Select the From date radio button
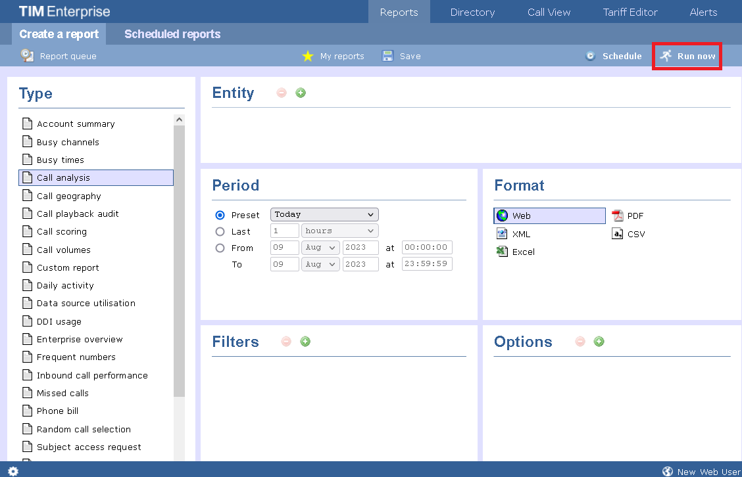 tap(219, 248)
